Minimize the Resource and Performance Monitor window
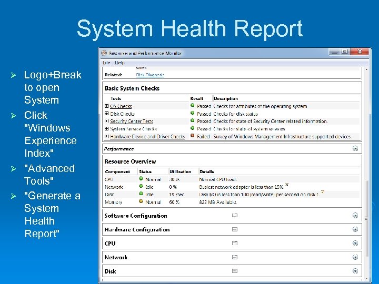Screen dimensions: 379x284 click(x=335, y=52)
